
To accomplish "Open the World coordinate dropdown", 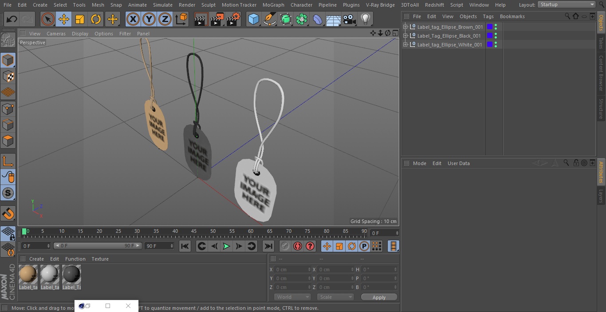I will 292,297.
